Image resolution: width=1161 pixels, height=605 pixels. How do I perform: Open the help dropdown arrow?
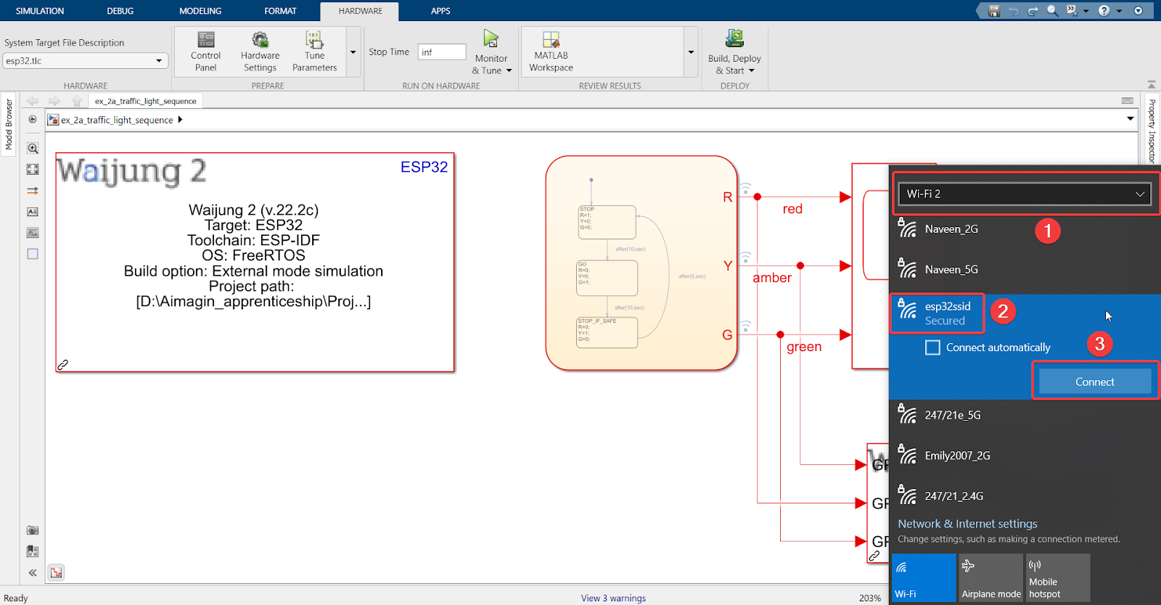(x=1119, y=11)
